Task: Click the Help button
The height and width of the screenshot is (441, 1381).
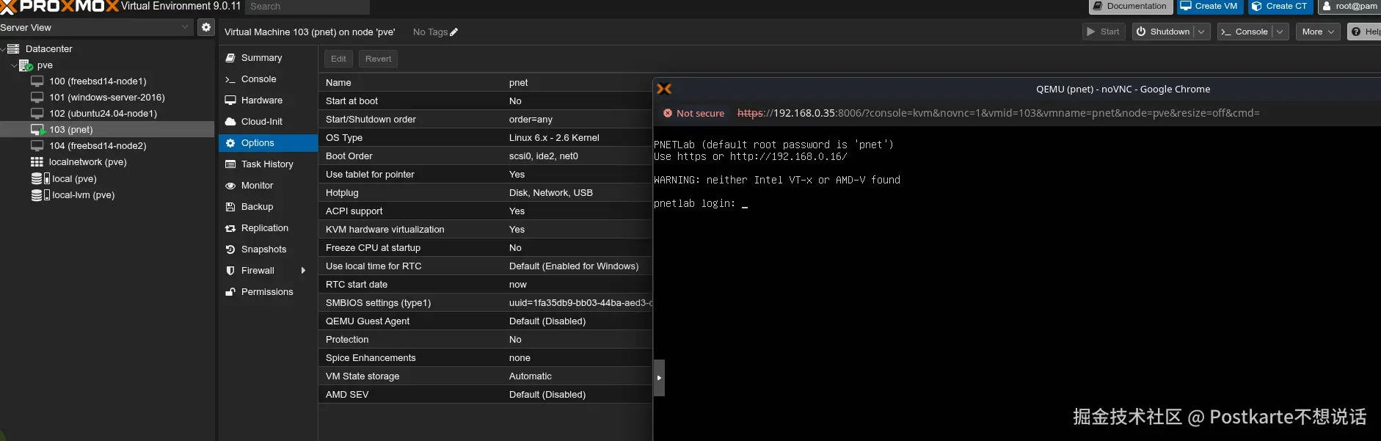Action: point(1365,32)
